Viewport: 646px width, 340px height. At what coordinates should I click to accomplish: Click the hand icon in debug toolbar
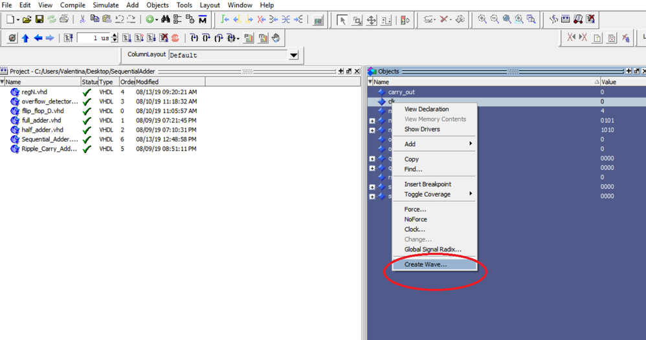(x=276, y=38)
